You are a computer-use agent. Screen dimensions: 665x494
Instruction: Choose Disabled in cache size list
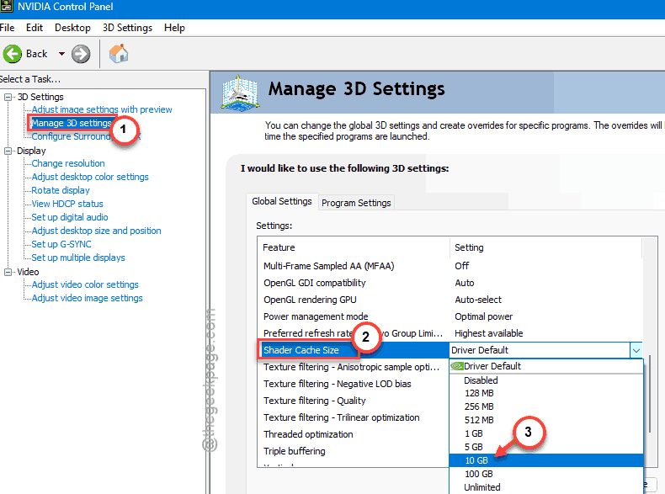[x=546, y=380]
